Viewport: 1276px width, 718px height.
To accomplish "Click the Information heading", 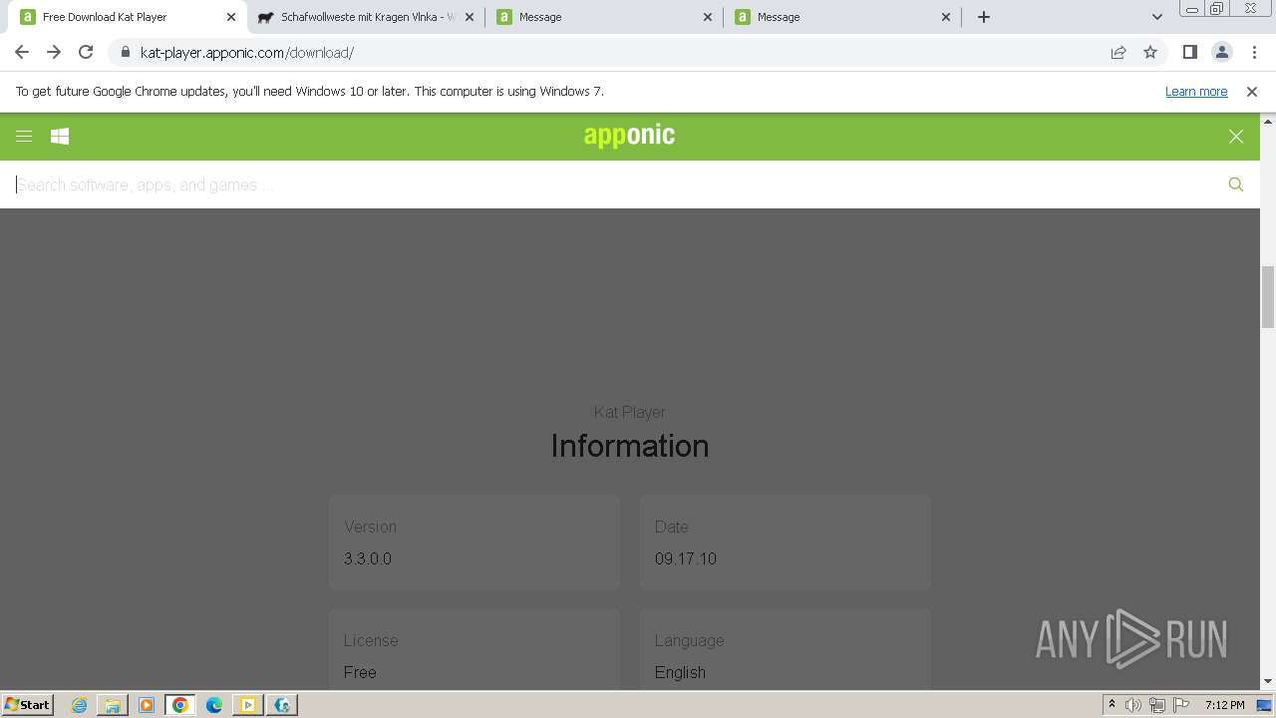I will [x=630, y=446].
